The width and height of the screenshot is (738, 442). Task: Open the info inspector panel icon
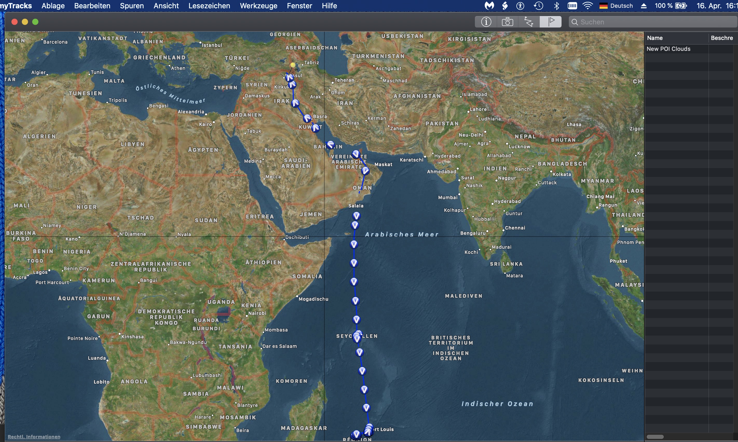[x=486, y=22]
